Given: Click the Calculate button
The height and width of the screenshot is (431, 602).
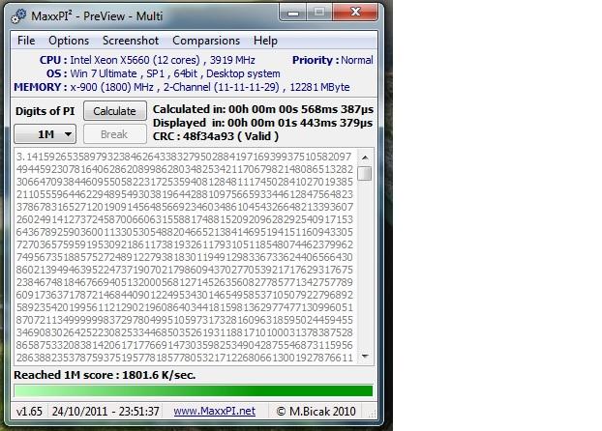Looking at the screenshot, I should pos(115,111).
